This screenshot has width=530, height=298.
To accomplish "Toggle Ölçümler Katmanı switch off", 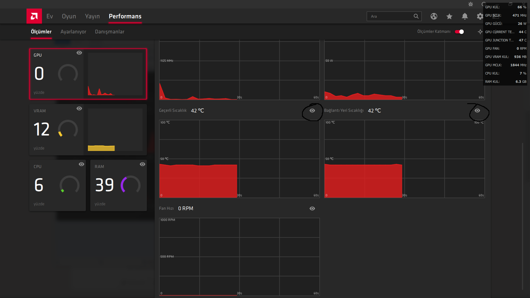I will (x=459, y=32).
